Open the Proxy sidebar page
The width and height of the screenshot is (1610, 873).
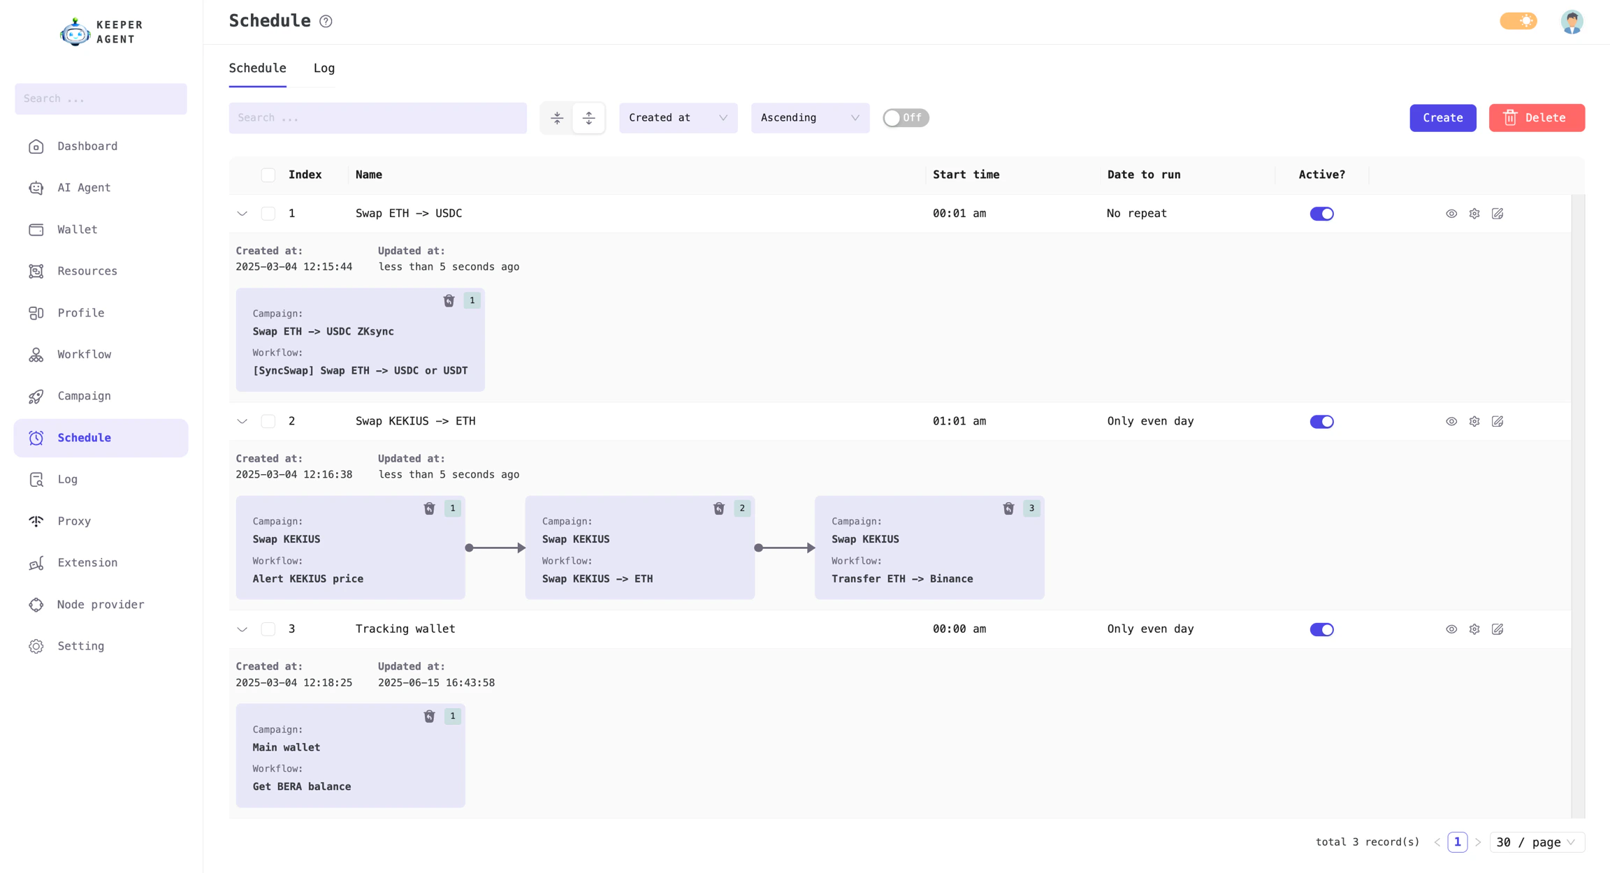pos(74,521)
